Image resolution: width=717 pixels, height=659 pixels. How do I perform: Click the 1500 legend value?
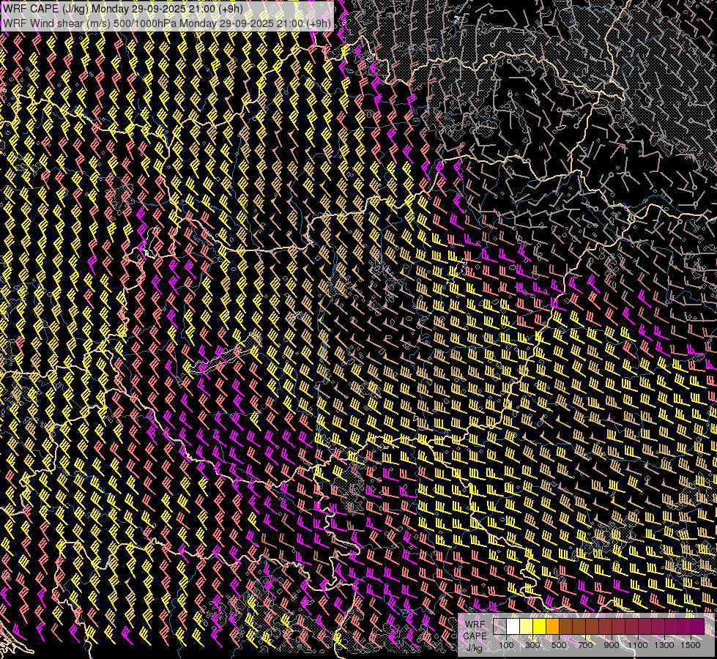click(x=691, y=645)
